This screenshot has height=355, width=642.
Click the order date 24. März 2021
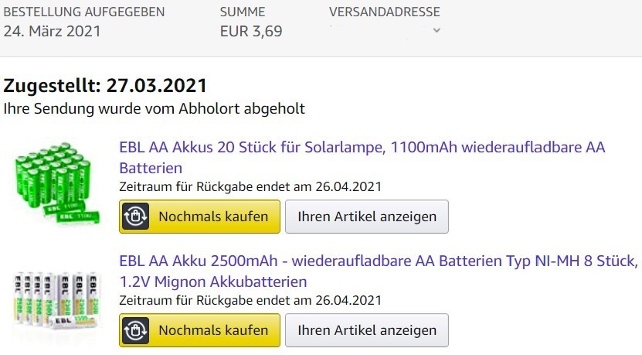click(52, 32)
